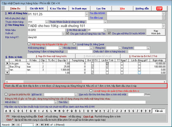Filter list by letter H
Image resolution: width=172 pixels, height=127 pixels.
tap(35, 111)
